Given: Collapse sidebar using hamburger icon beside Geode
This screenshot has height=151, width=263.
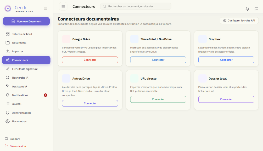Looking at the screenshot, I should click(x=46, y=9).
